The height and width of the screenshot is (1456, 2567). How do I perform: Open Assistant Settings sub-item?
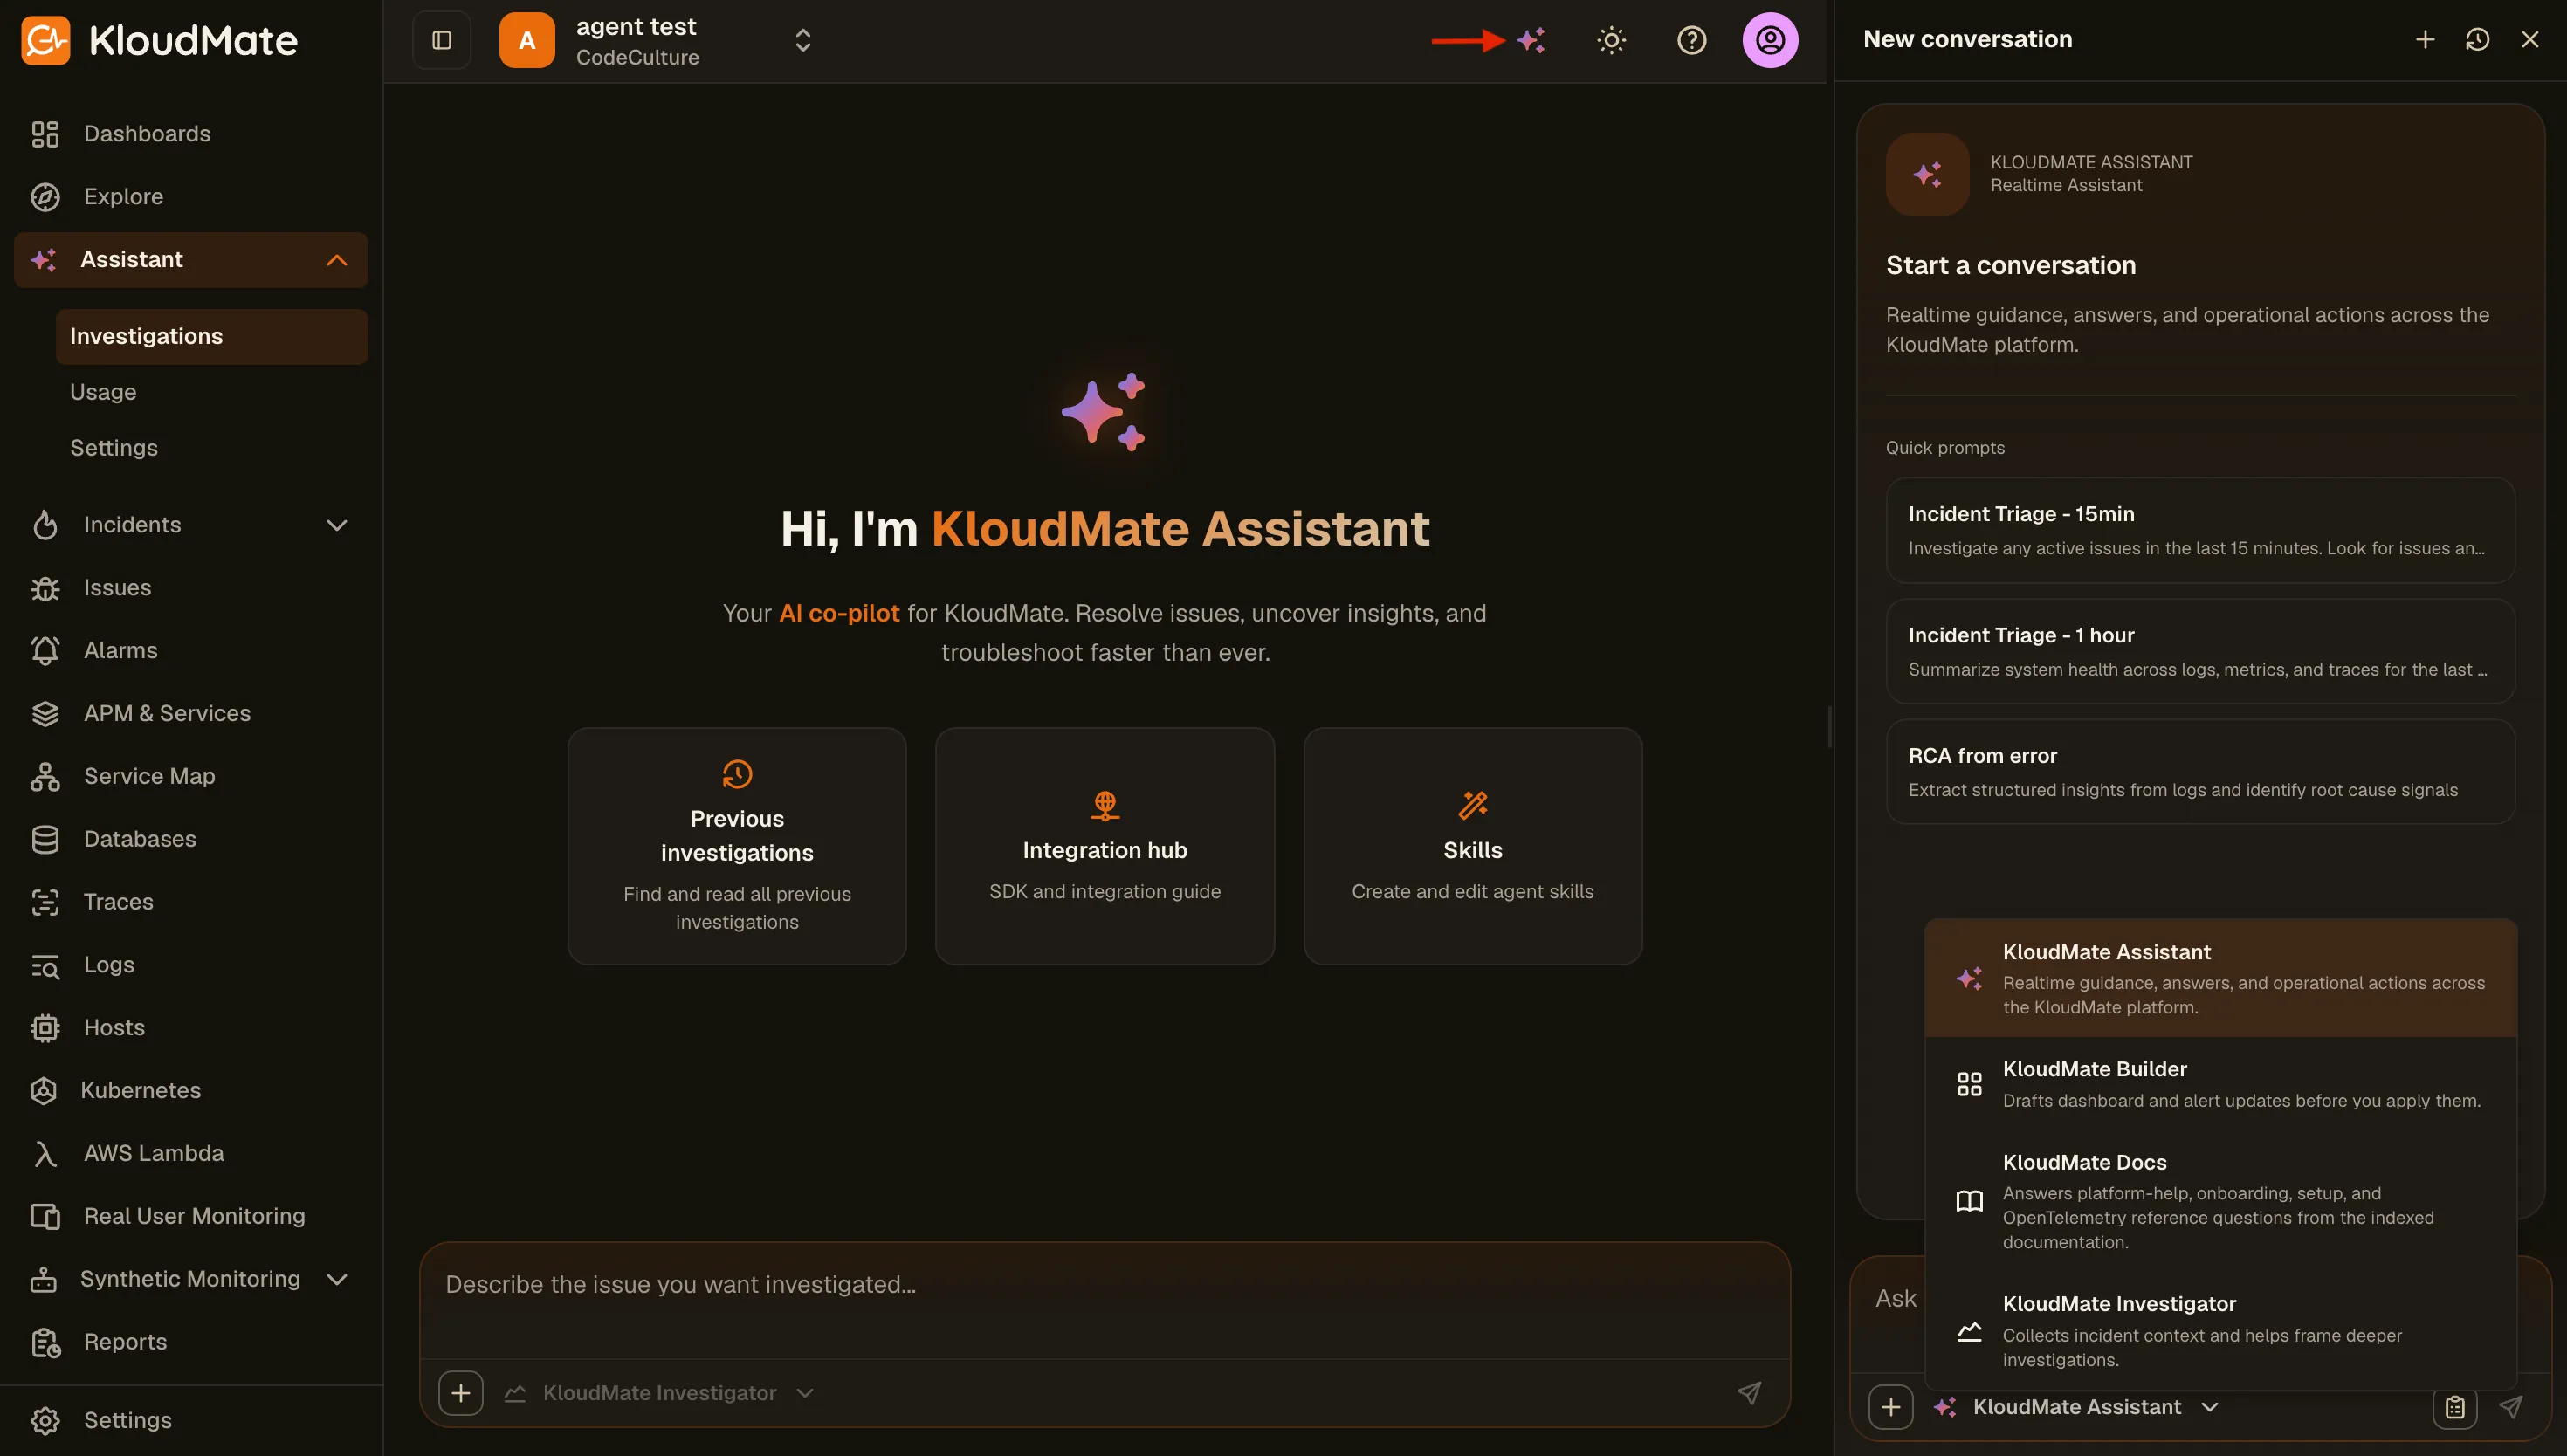(x=212, y=448)
